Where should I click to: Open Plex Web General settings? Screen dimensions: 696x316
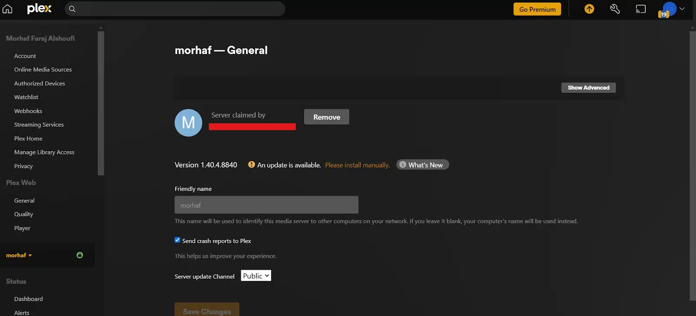24,201
